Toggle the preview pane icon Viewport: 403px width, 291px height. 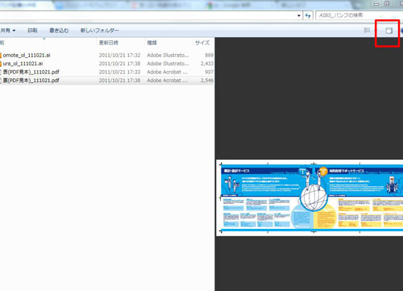tap(388, 31)
